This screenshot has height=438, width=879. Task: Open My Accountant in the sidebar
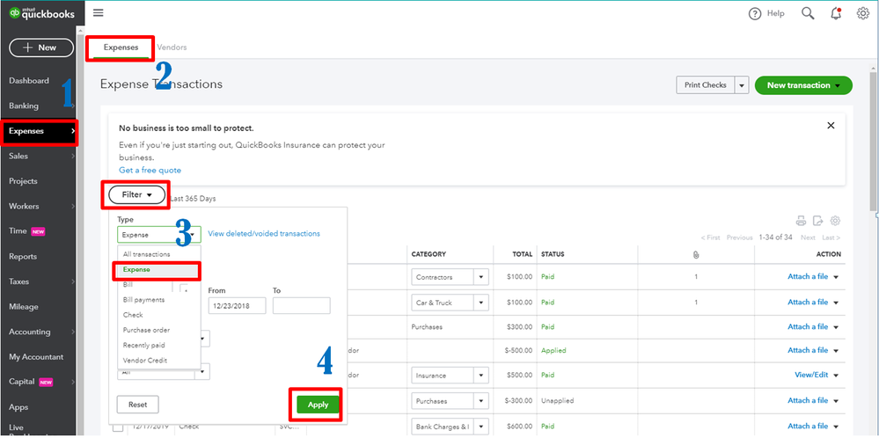click(36, 357)
